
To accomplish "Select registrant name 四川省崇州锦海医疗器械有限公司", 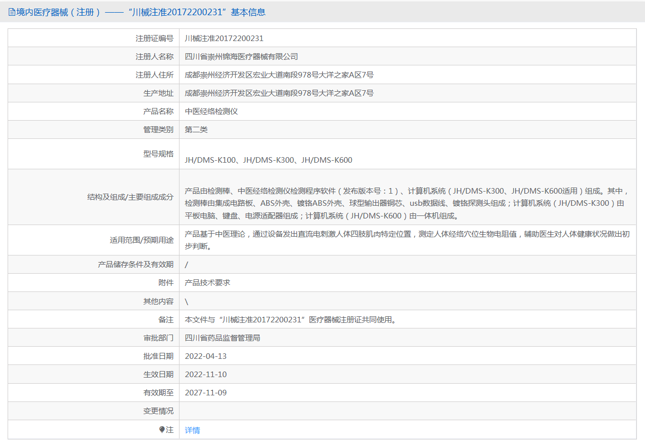I will coord(241,56).
